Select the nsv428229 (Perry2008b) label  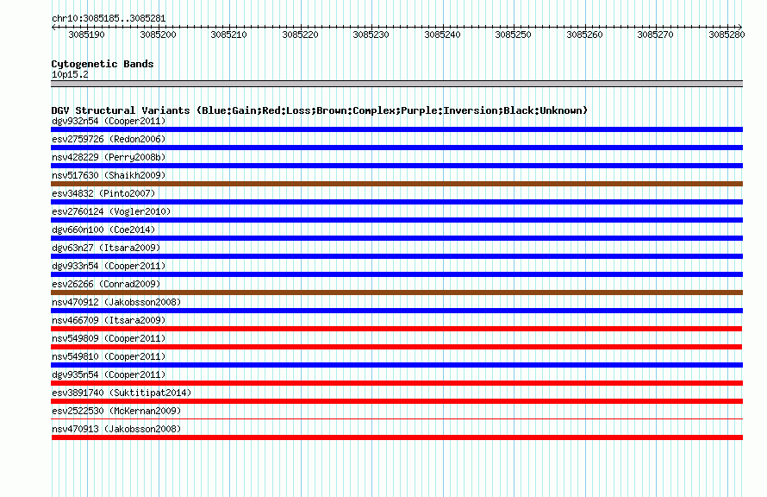109,157
